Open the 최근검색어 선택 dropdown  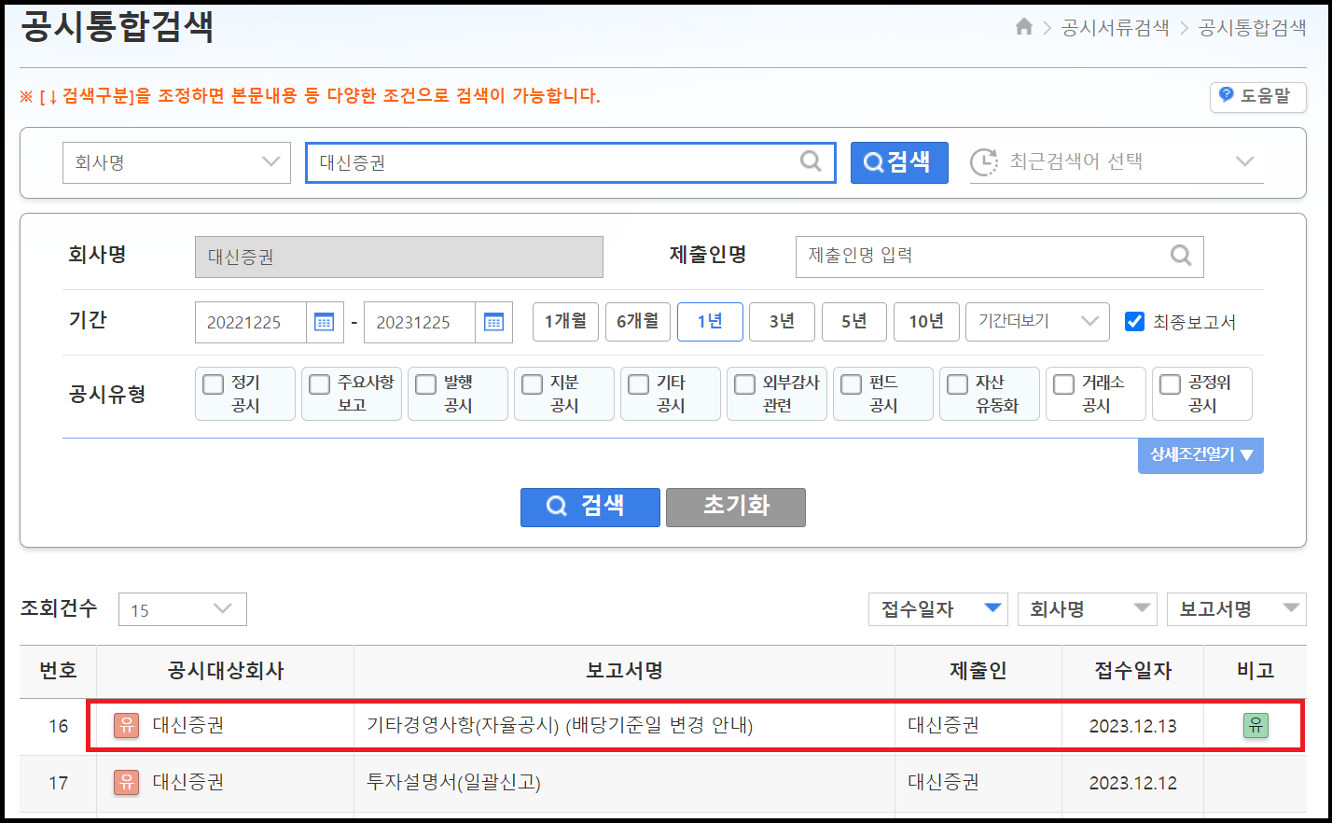tap(1117, 162)
